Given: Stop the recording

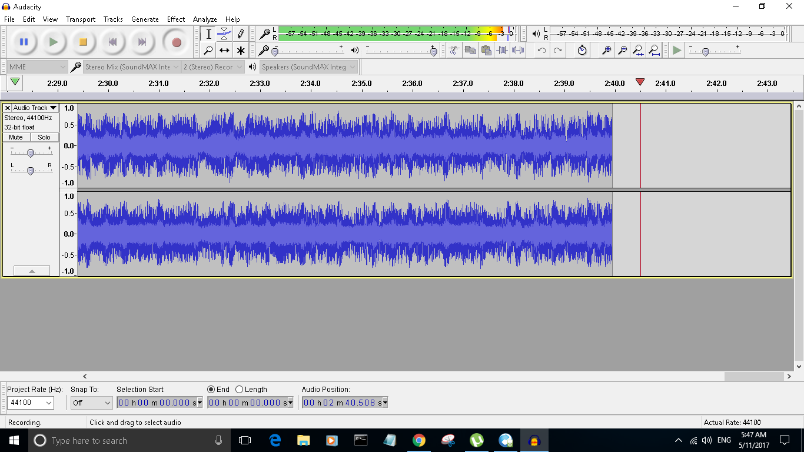Looking at the screenshot, I should 83,42.
